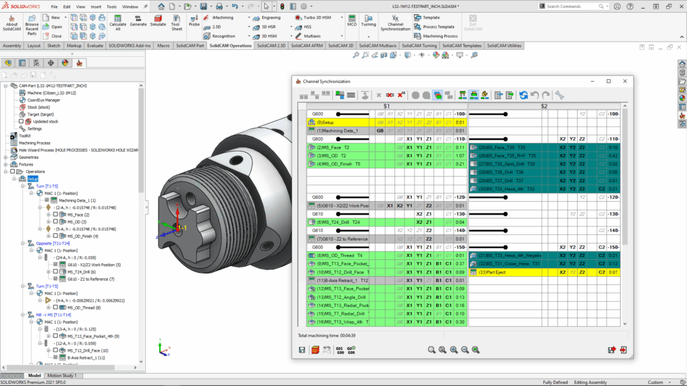The image size is (687, 386).
Task: Switch to the SolidCAM Turning tab
Action: (x=419, y=46)
